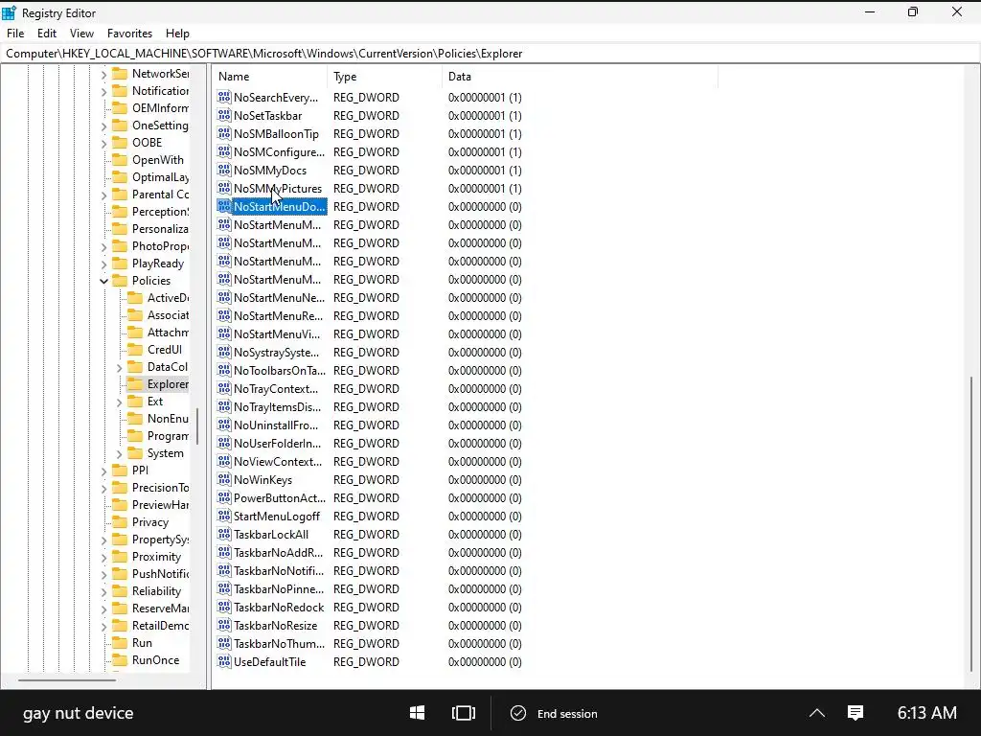Viewport: 981px width, 736px height.
Task: Sort values by the Type column header
Action: click(x=384, y=77)
